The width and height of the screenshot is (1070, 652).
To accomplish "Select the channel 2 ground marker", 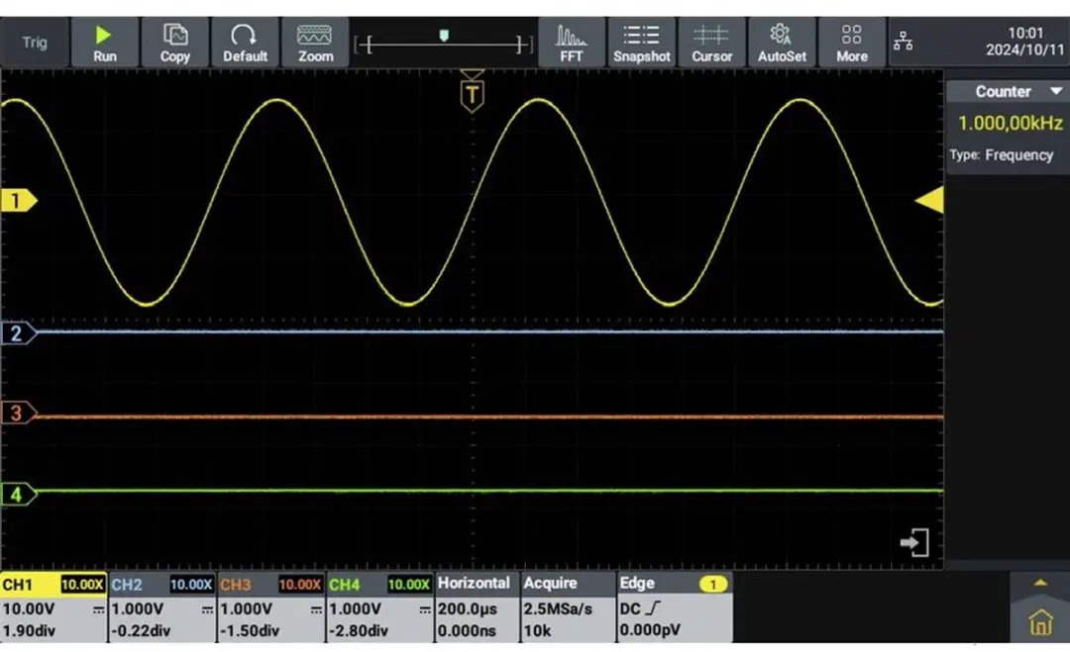I will pos(19,333).
